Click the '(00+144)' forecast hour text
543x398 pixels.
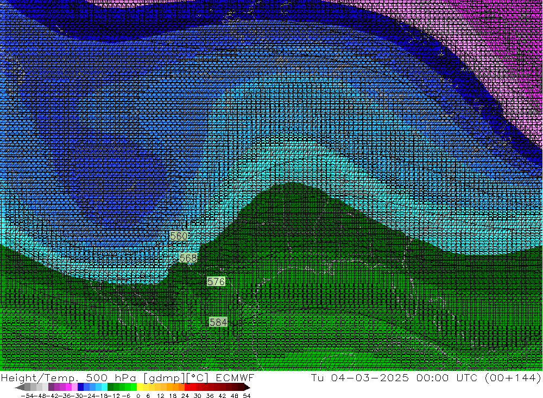click(x=513, y=377)
